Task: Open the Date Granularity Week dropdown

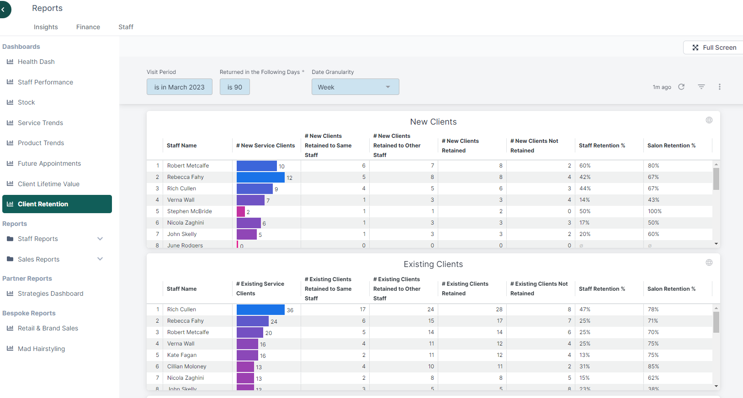Action: click(356, 87)
